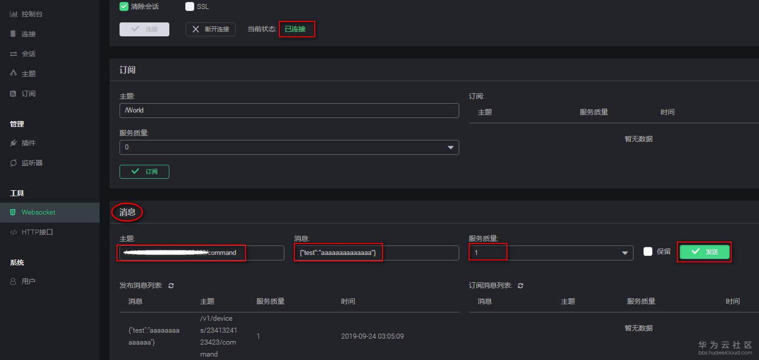The height and width of the screenshot is (360, 759).
Task: Open 订阅 in the sidebar menu
Action: coord(28,94)
